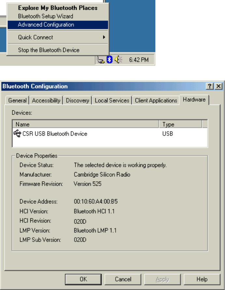Click the USB type cell

[x=168, y=133]
